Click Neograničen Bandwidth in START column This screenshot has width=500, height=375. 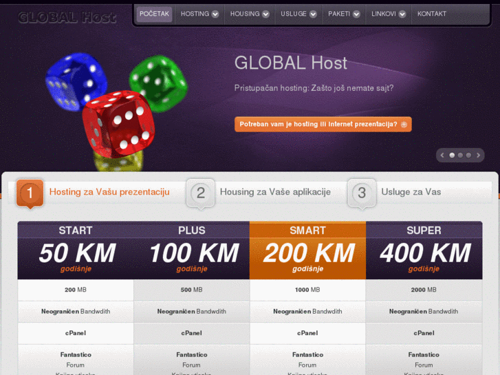[76, 312]
